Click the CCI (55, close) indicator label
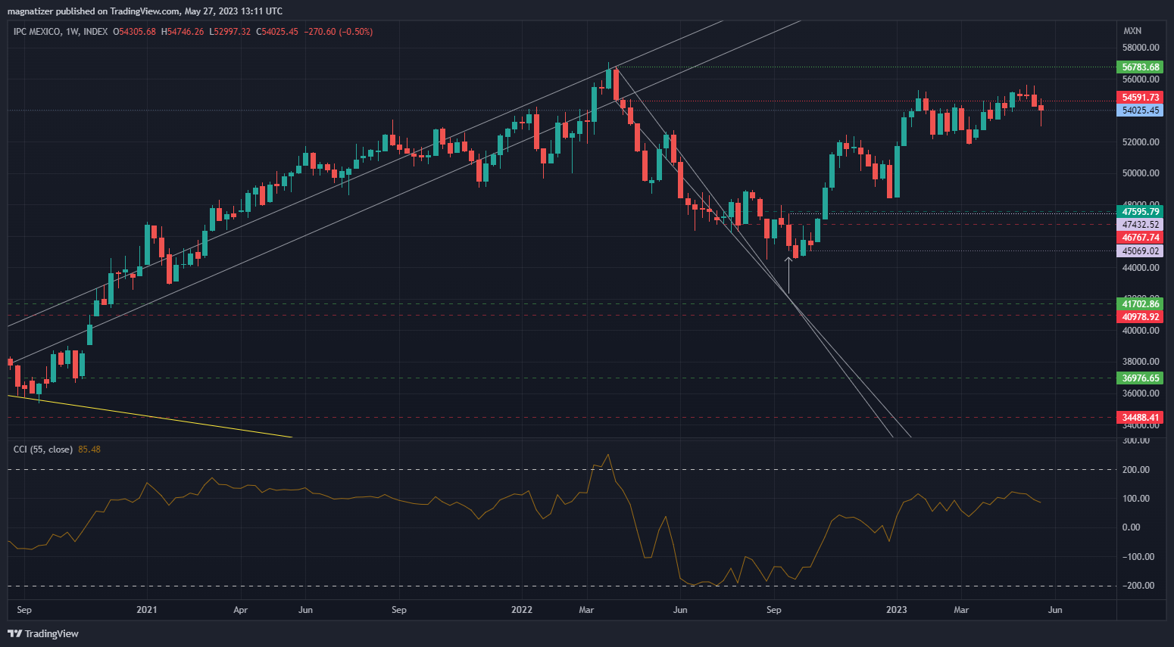This screenshot has height=647, width=1174. click(x=43, y=449)
